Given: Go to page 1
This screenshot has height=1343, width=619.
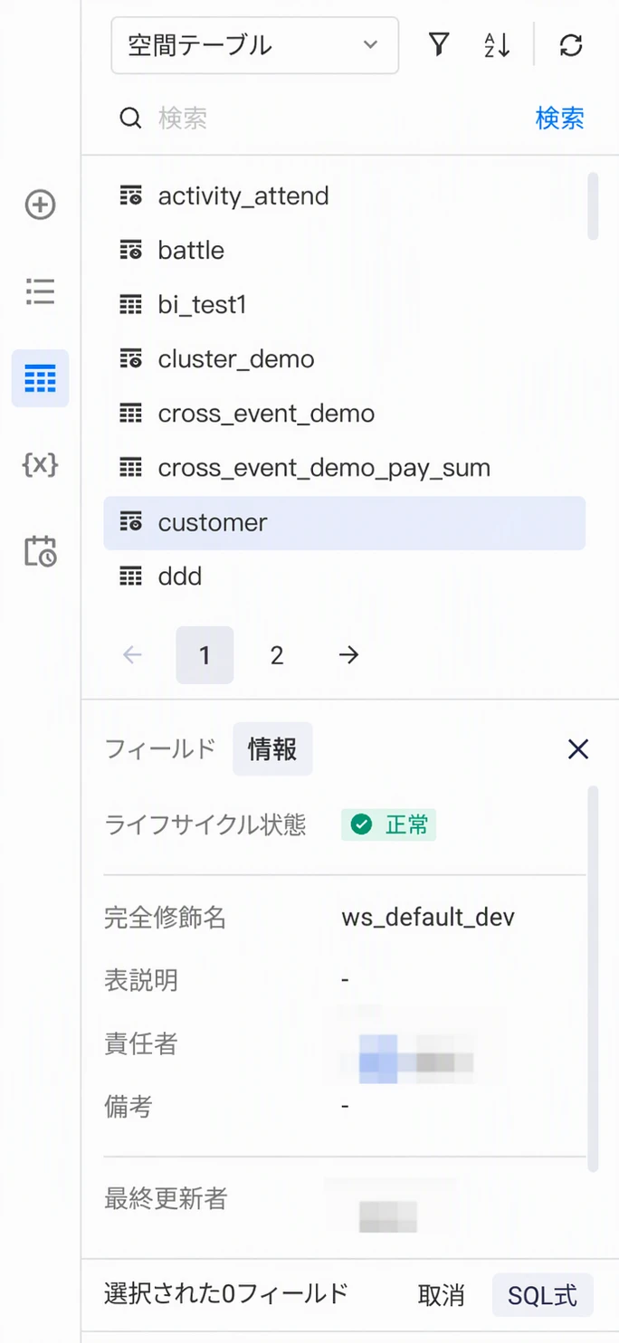Looking at the screenshot, I should coord(205,655).
